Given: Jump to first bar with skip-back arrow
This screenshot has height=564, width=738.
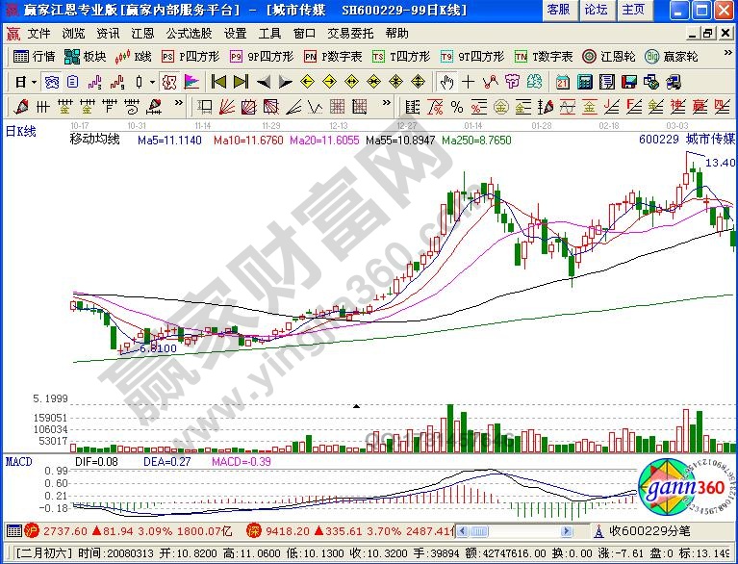Looking at the screenshot, I should click(x=218, y=81).
